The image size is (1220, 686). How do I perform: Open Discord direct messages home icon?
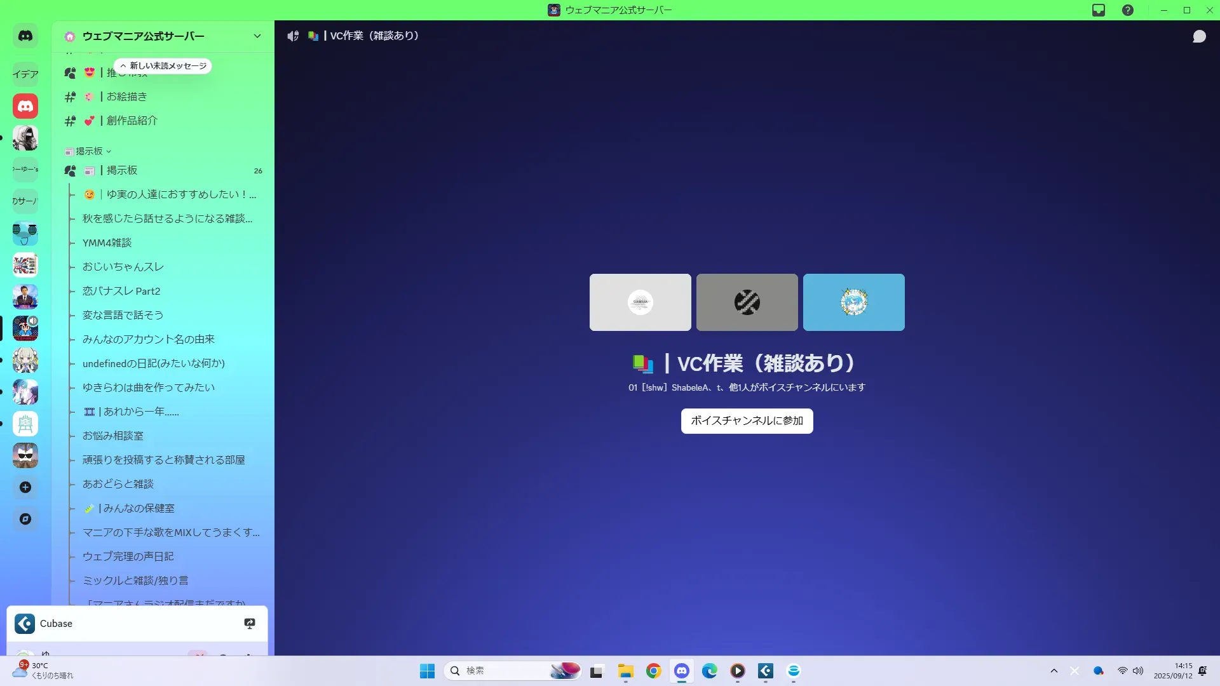point(25,36)
